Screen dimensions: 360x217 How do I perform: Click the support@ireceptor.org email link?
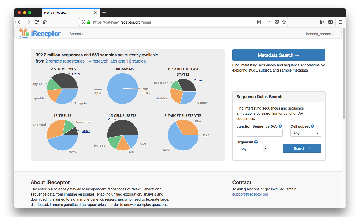click(250, 194)
